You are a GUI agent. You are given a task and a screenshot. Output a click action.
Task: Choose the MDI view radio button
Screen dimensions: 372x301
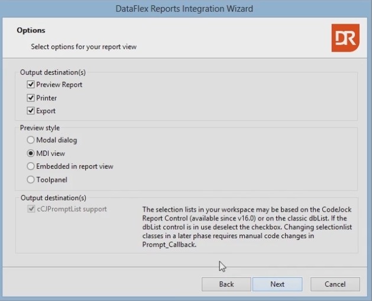coord(31,153)
